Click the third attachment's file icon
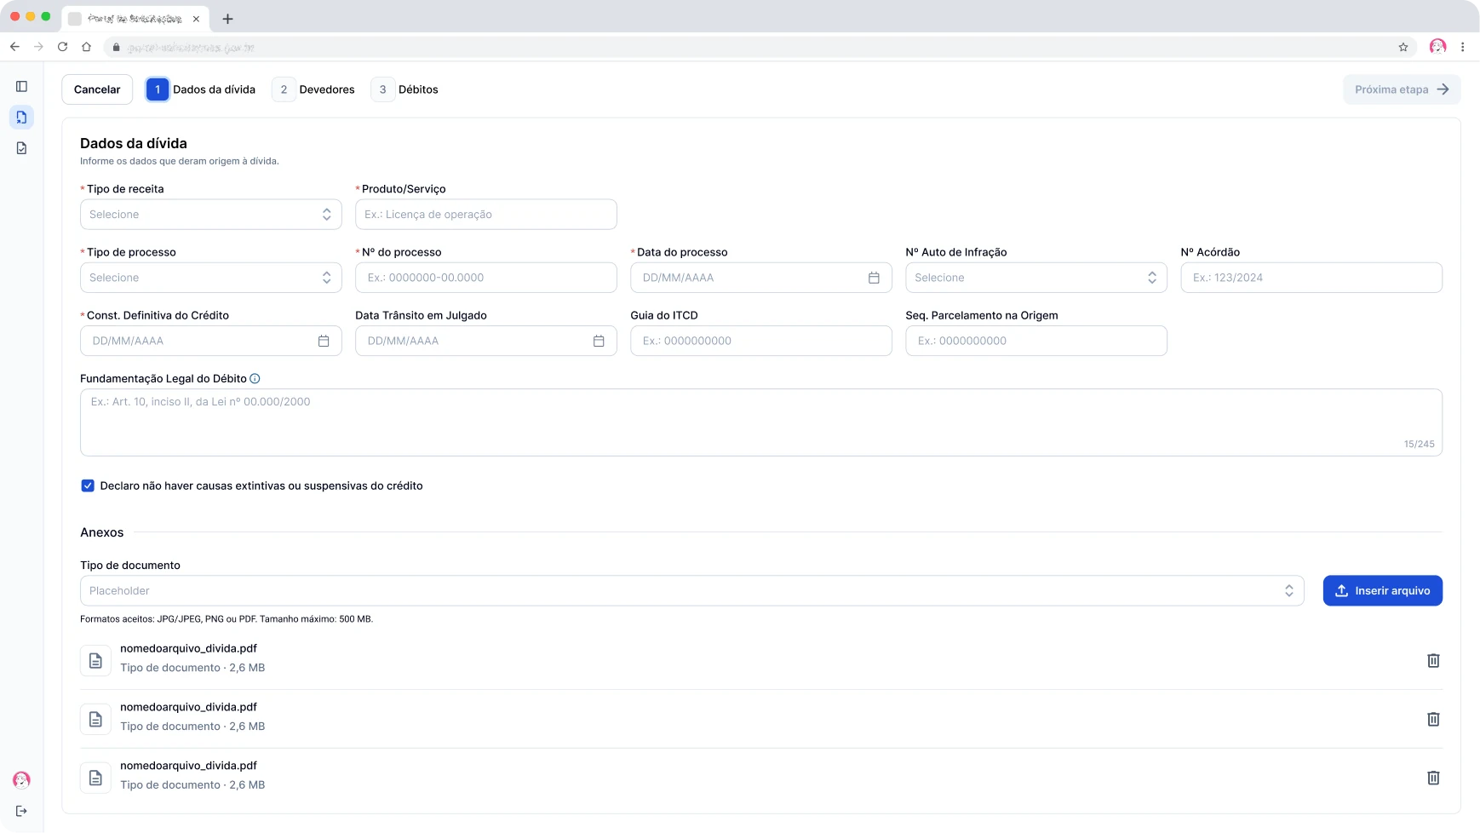 pyautogui.click(x=95, y=778)
